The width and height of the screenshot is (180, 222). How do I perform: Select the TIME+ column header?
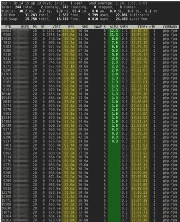point(143,27)
